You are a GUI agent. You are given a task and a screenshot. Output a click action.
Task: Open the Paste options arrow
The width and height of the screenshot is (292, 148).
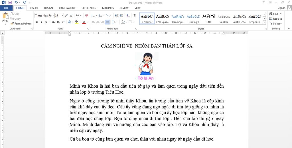coord(5,24)
